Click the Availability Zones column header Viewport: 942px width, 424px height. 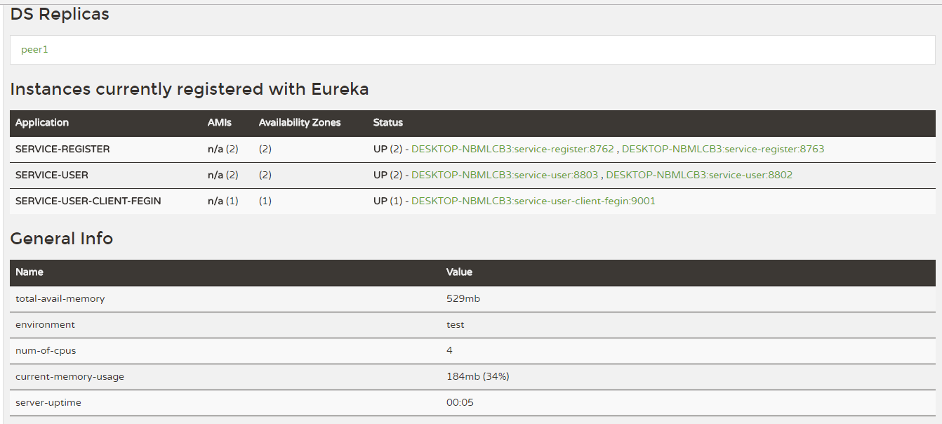tap(300, 122)
